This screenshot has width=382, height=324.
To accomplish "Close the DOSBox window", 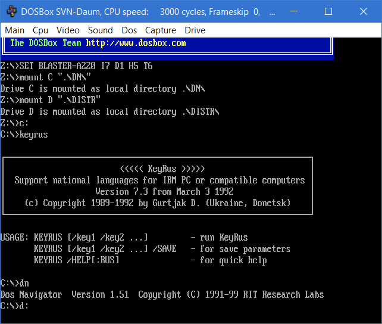I will [x=364, y=11].
